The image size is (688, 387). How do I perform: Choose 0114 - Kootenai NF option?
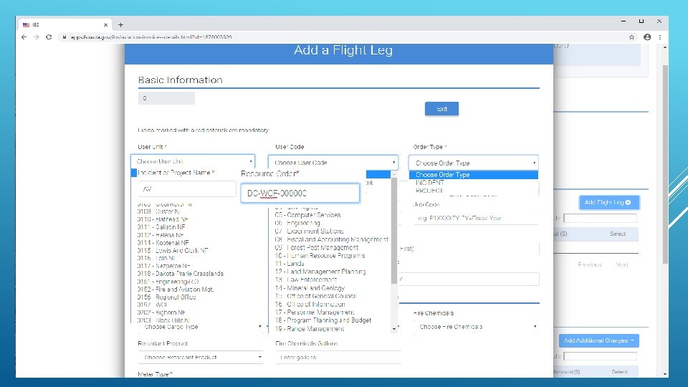[x=163, y=243]
